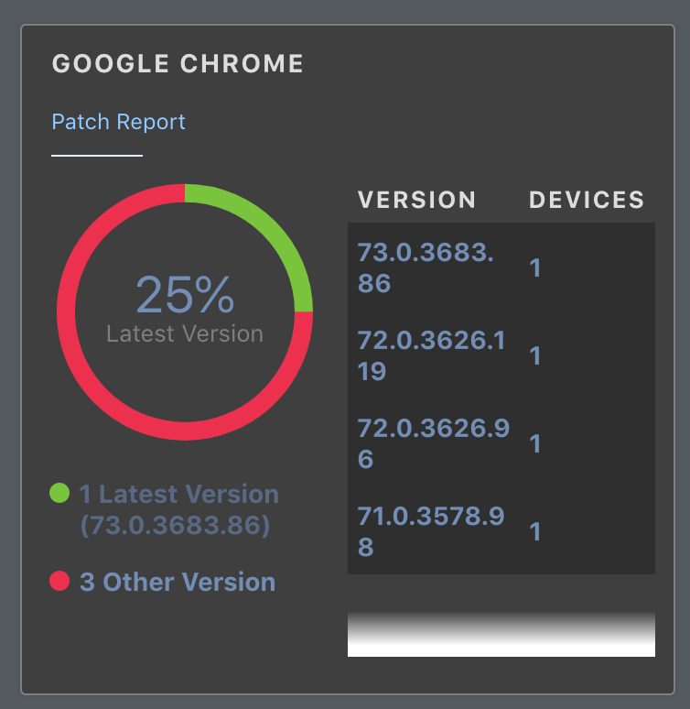The image size is (690, 709).
Task: Click device count for version 72.0.3626.96
Action: [535, 443]
